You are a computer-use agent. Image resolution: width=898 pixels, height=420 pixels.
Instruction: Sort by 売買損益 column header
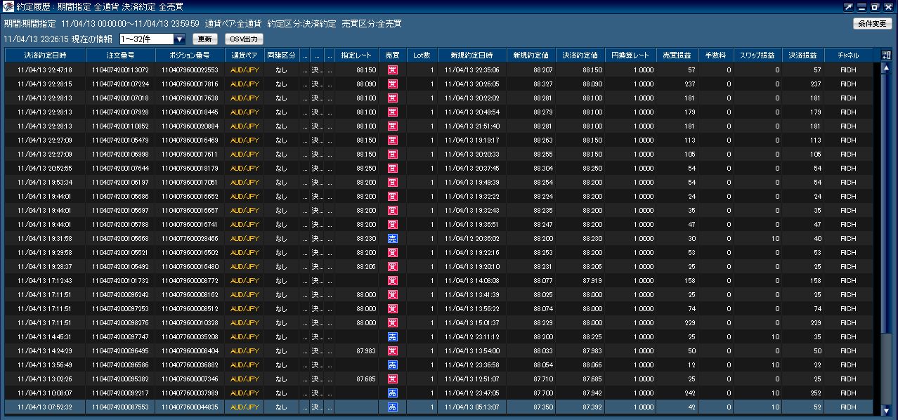click(x=677, y=55)
